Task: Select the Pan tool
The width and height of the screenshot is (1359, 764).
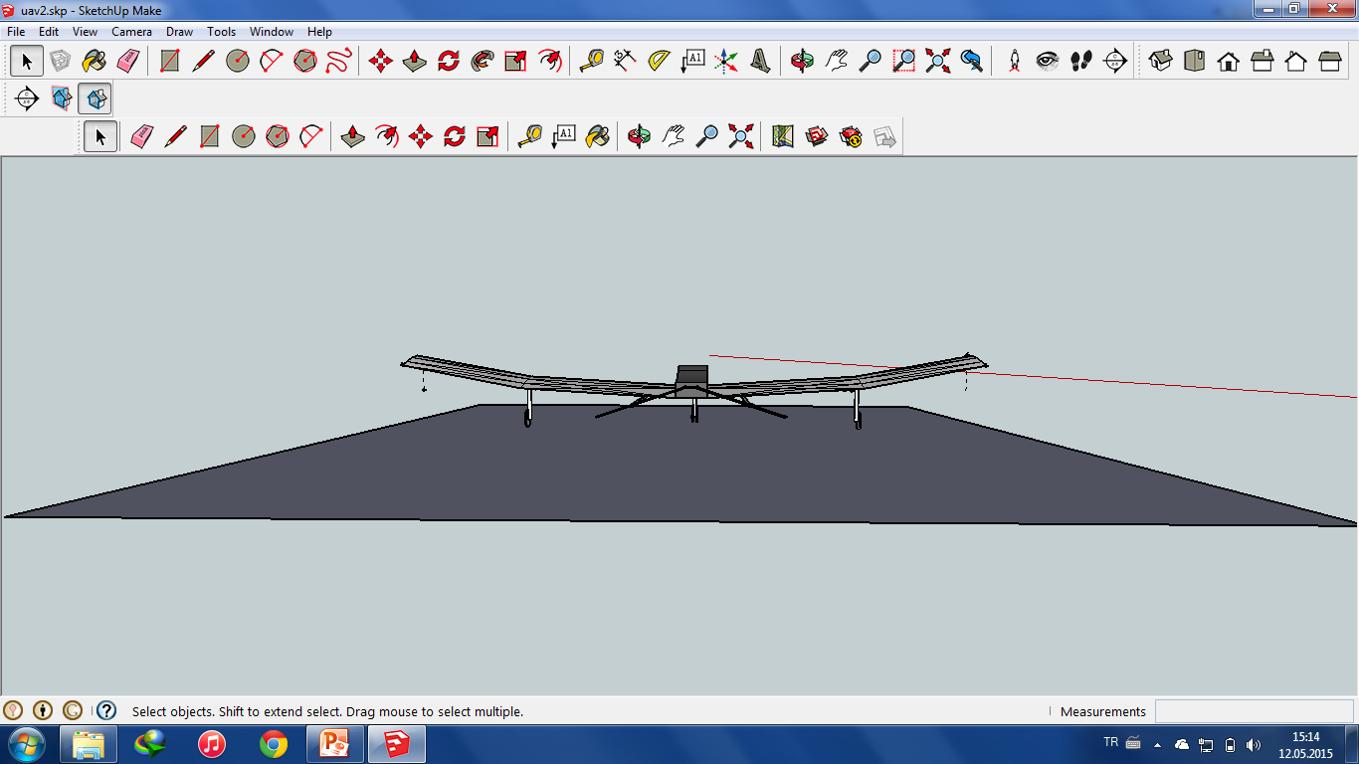Action: click(836, 60)
